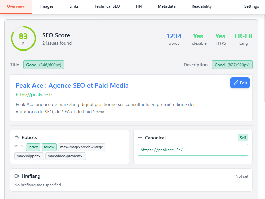This screenshot has height=199, width=265.
Task: Switch to the Readability tab
Action: coord(202,6)
